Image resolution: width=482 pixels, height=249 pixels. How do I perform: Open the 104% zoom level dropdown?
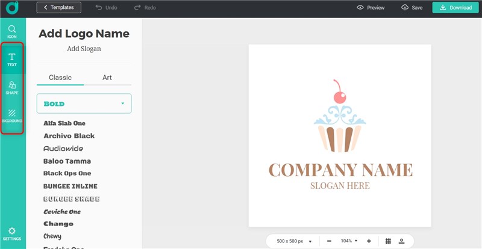point(349,241)
